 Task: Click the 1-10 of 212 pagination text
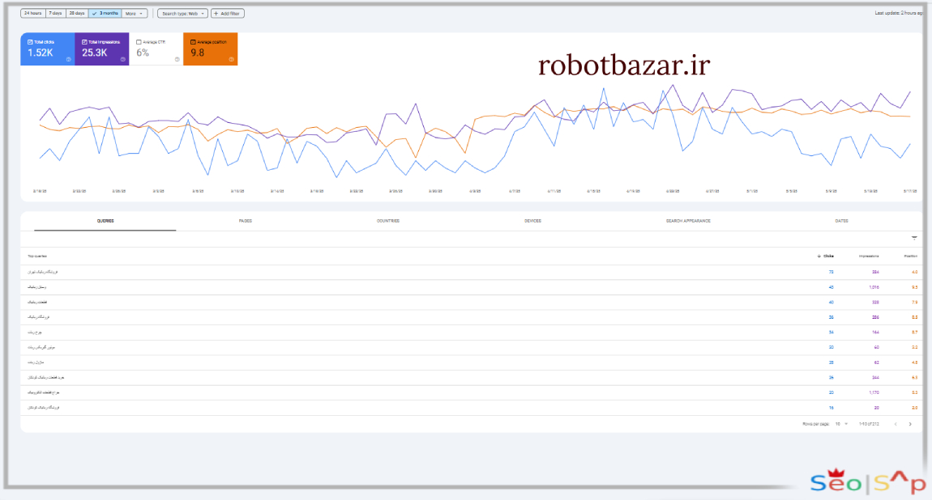tap(869, 424)
